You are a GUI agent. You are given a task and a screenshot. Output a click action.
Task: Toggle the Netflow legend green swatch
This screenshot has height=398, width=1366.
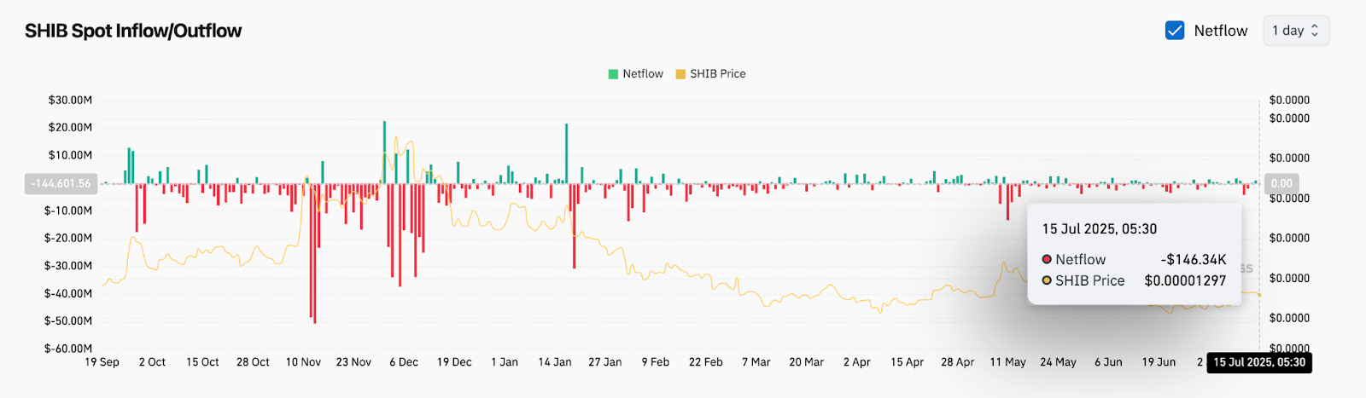(613, 74)
